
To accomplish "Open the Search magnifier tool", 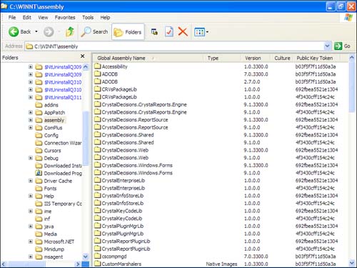I will tap(94, 31).
